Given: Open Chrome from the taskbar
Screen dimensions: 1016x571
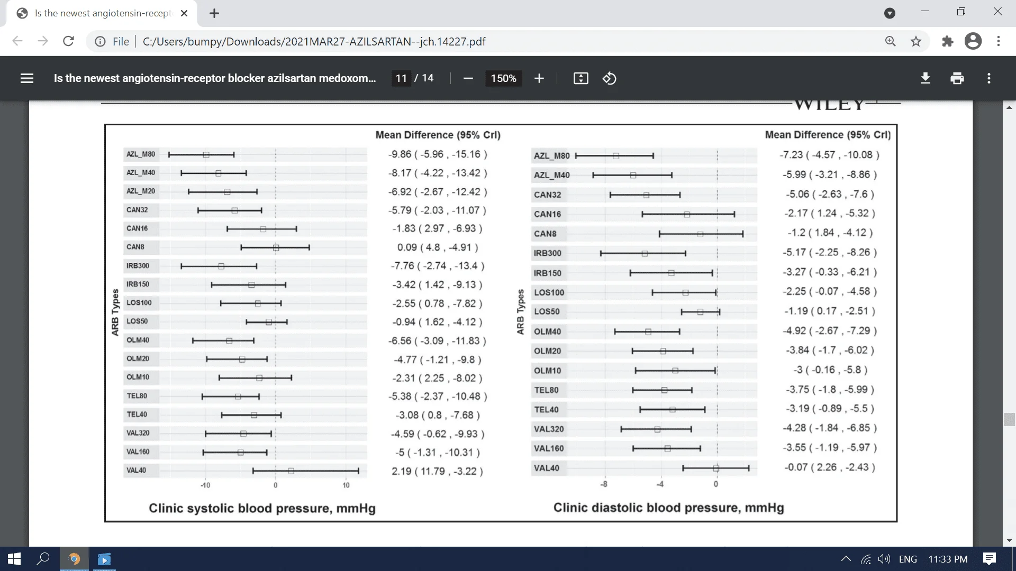Looking at the screenshot, I should [74, 559].
